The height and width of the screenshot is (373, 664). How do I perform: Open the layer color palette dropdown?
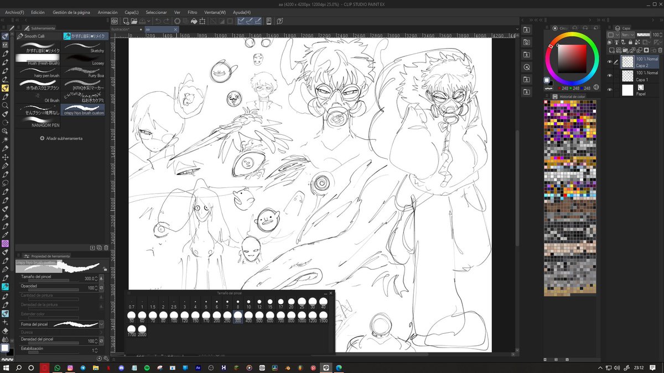tap(613, 35)
